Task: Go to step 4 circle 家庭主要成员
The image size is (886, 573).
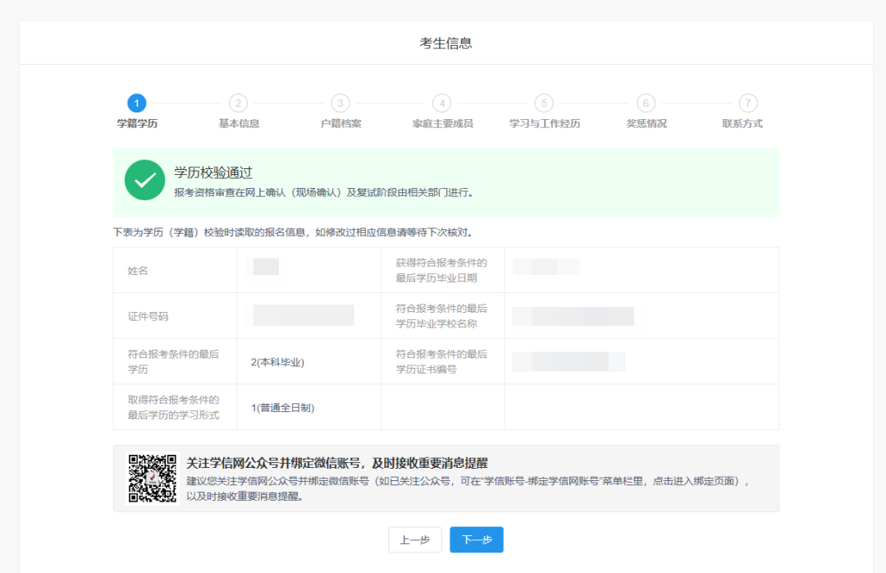Action: tap(442, 103)
